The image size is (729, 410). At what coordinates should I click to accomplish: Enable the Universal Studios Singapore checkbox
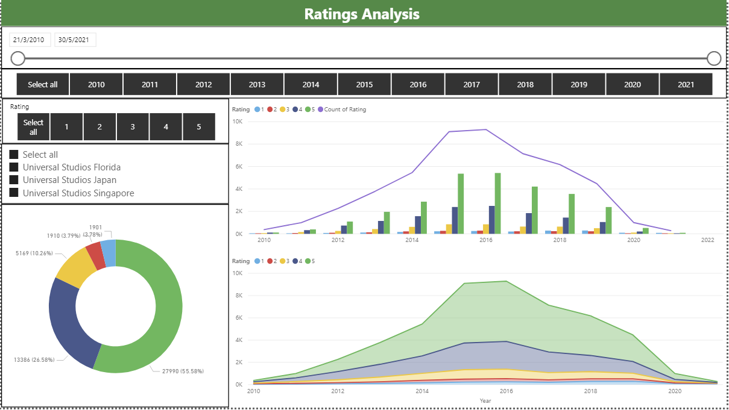point(14,193)
